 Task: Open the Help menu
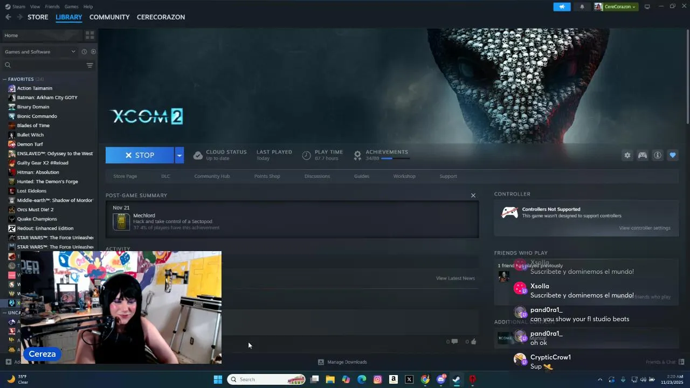[x=88, y=6]
